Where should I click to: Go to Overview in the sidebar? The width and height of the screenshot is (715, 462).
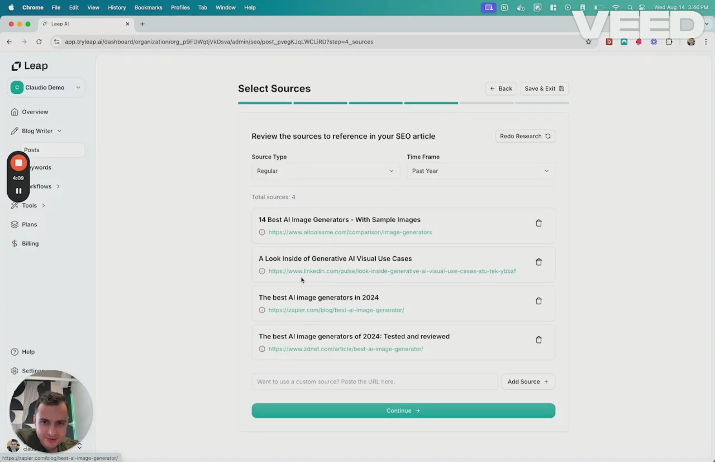[x=35, y=112]
